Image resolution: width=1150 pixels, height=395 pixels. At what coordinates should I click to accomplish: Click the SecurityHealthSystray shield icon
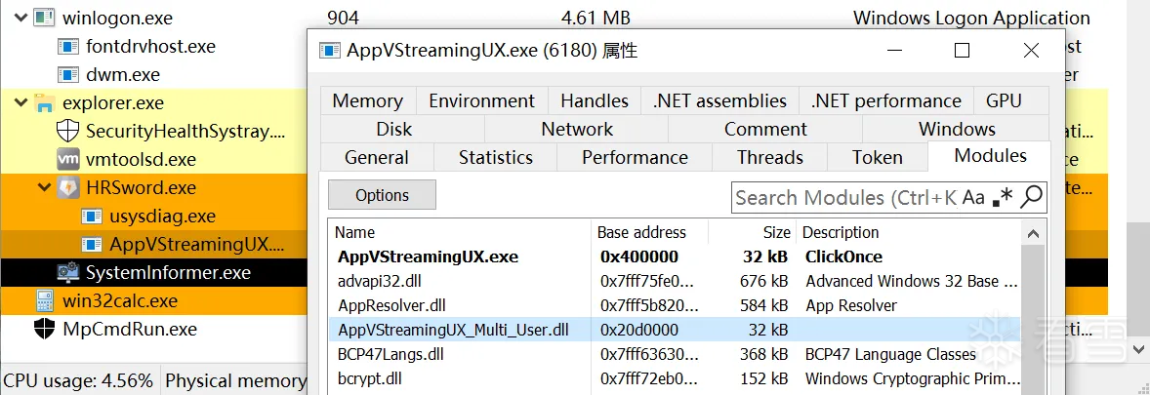[x=68, y=131]
